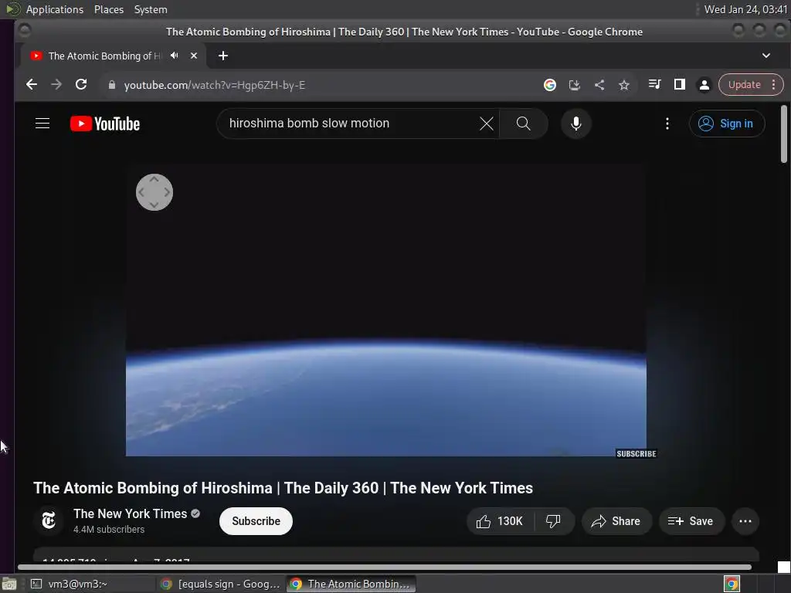791x593 pixels.
Task: View site info via the padlock icon
Action: (x=112, y=85)
